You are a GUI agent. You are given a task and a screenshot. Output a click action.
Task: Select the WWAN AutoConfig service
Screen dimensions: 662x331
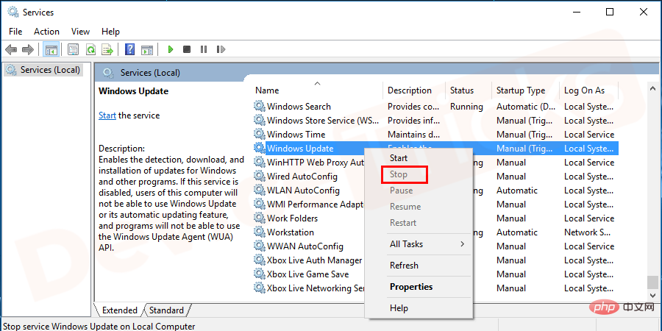pyautogui.click(x=305, y=246)
